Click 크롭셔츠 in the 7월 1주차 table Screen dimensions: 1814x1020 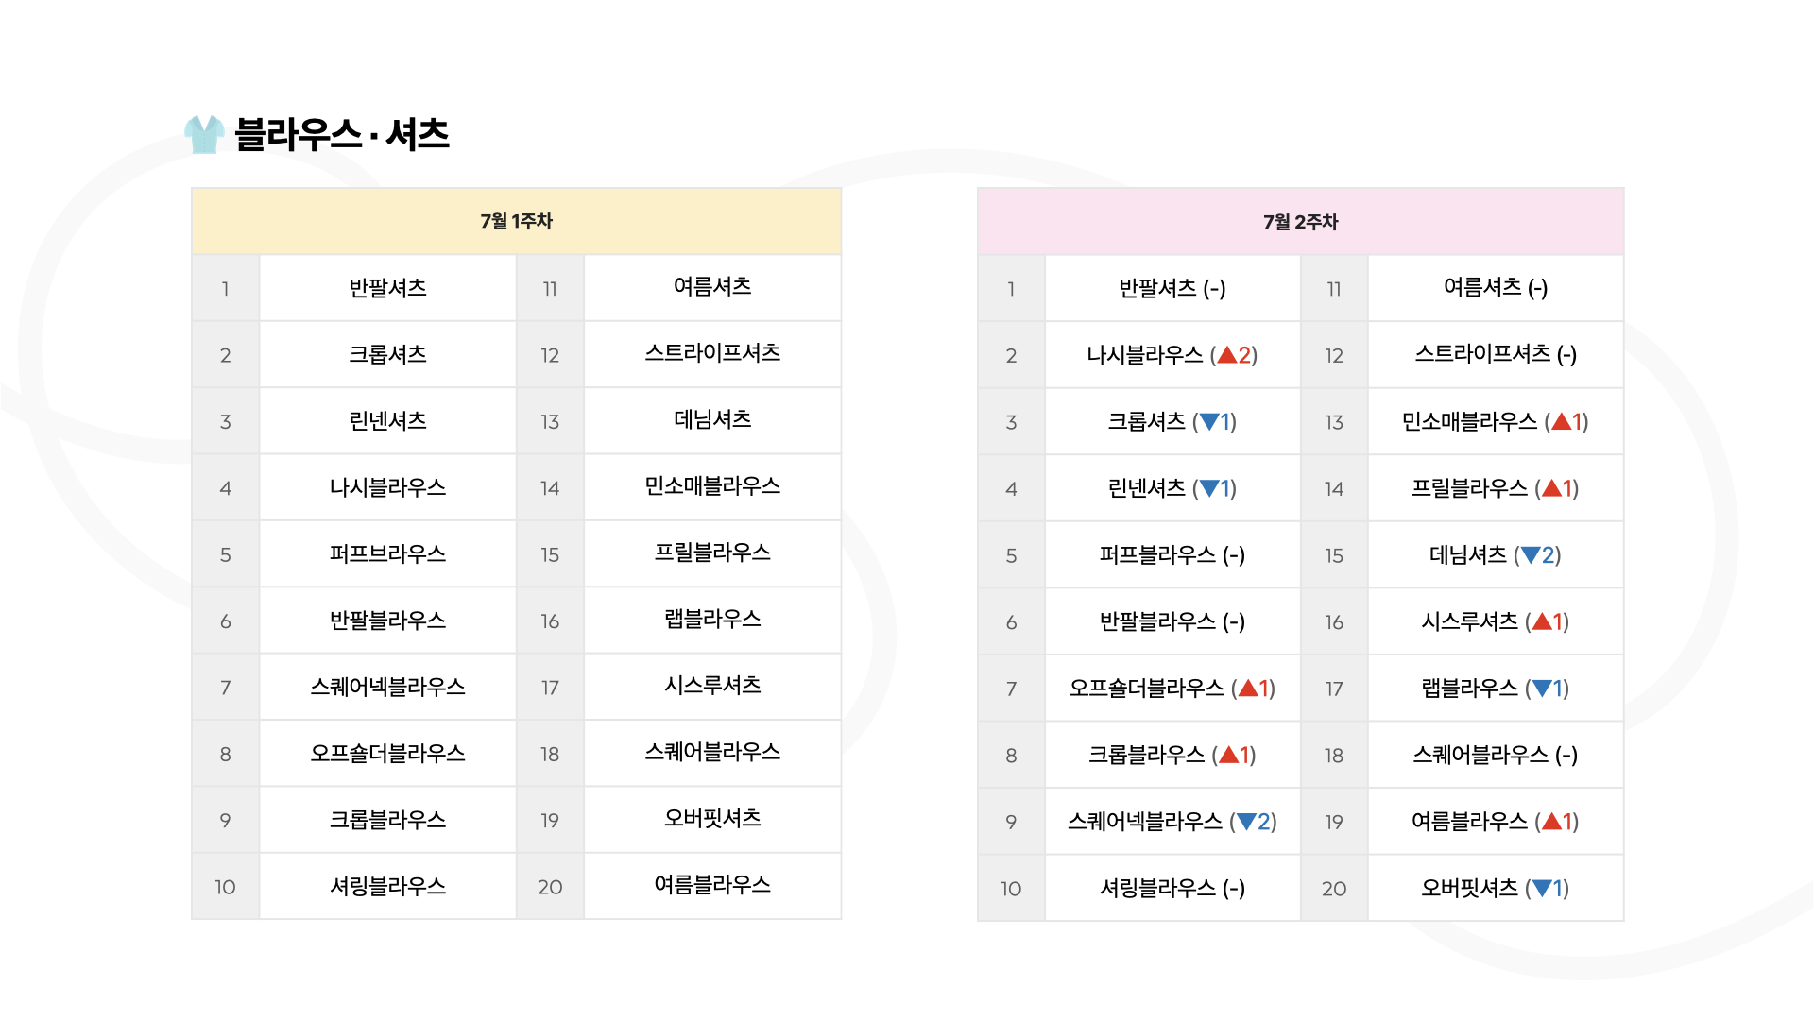coord(387,354)
